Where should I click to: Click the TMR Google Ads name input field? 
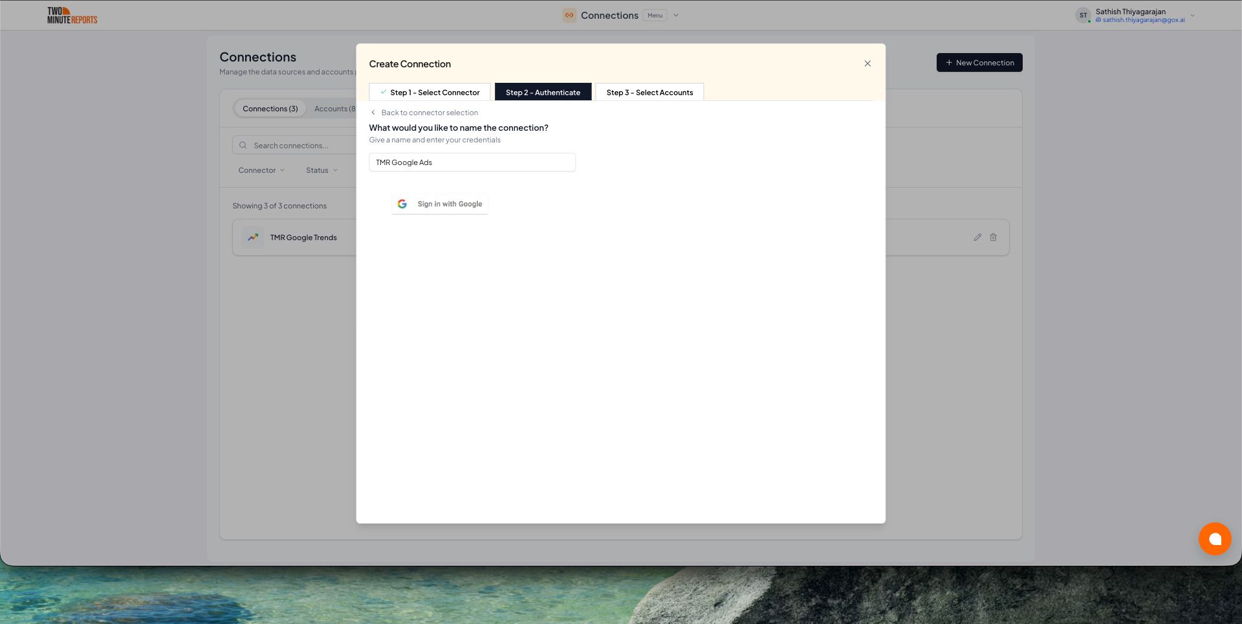click(472, 162)
